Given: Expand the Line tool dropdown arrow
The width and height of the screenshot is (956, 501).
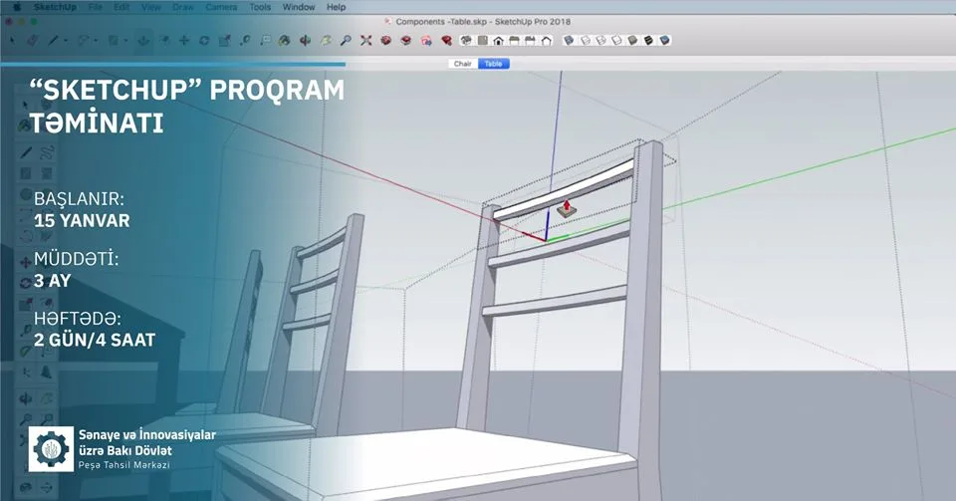Looking at the screenshot, I should [x=66, y=41].
